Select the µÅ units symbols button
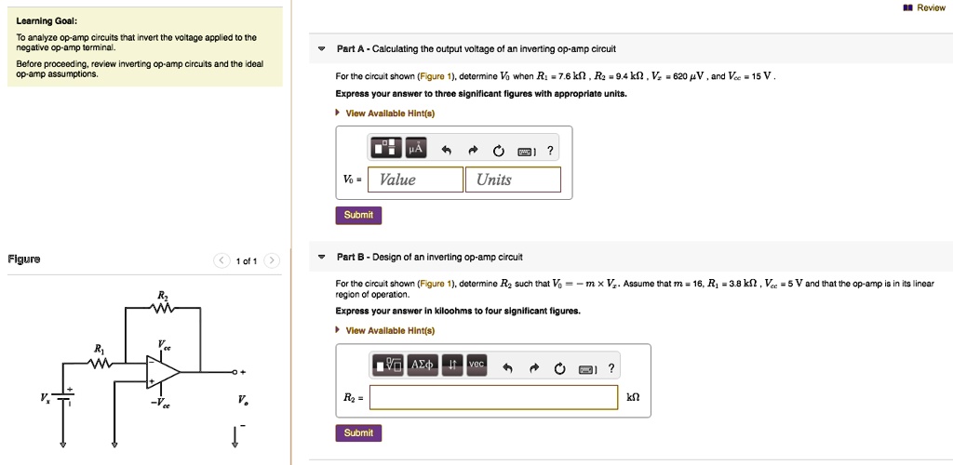Viewport: 953px width, 465px height. pyautogui.click(x=413, y=149)
